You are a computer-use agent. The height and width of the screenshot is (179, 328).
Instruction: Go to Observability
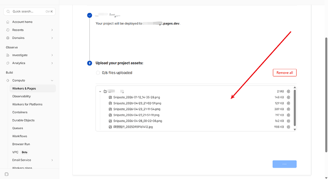pyautogui.click(x=21, y=96)
